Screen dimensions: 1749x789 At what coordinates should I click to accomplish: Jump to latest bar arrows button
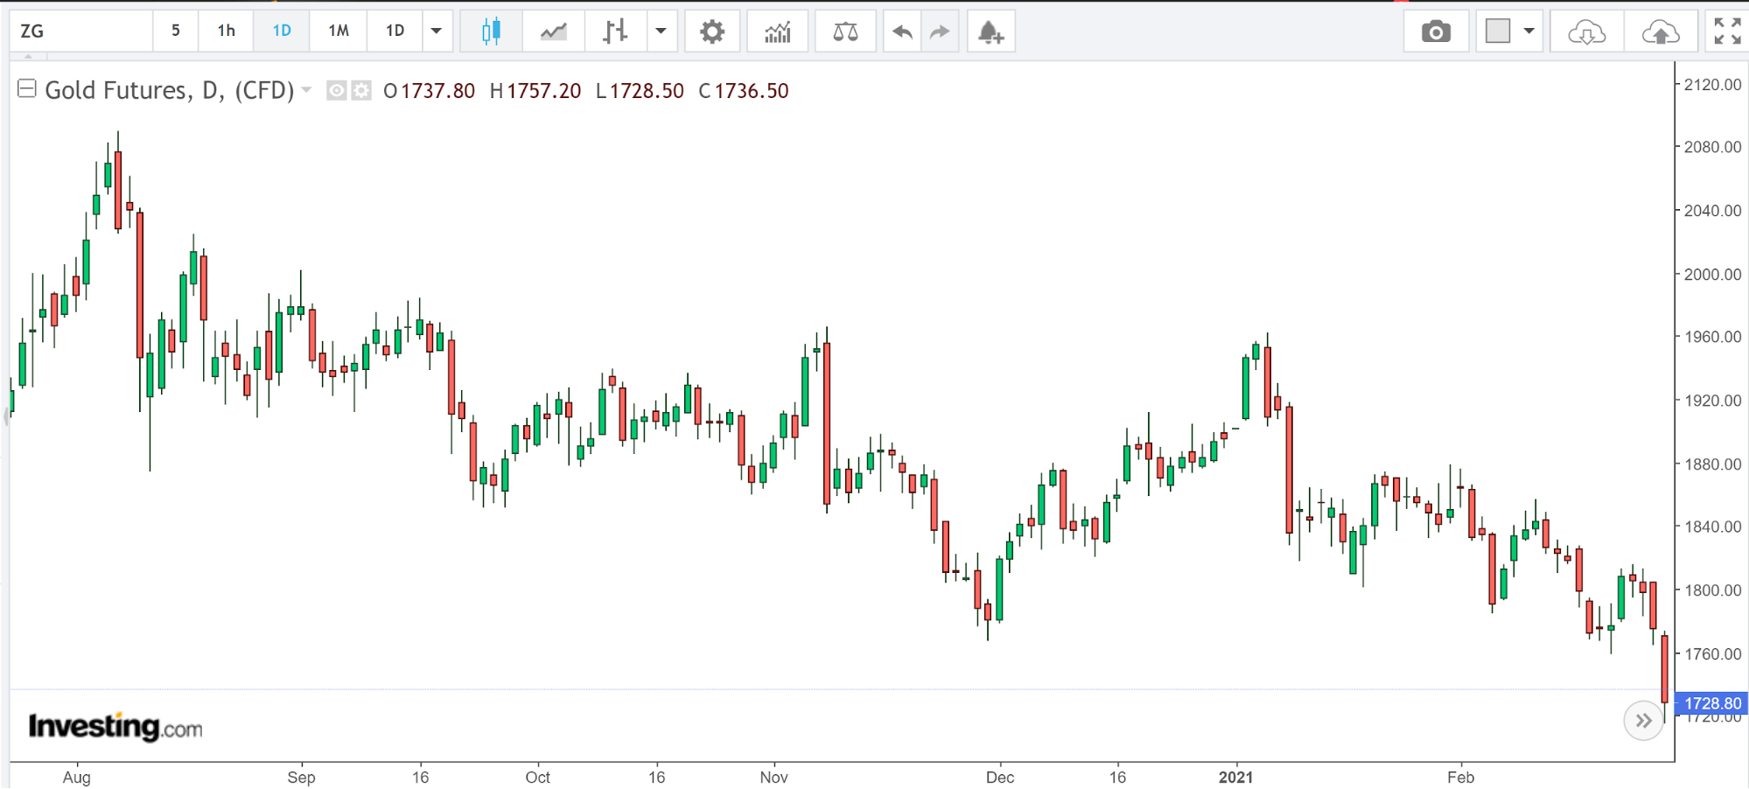(1643, 721)
